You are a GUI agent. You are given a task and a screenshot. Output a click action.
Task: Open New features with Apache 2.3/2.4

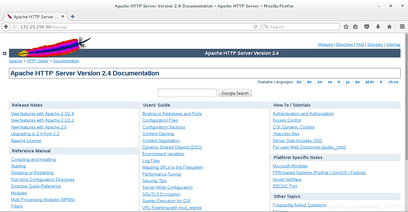[x=42, y=113]
